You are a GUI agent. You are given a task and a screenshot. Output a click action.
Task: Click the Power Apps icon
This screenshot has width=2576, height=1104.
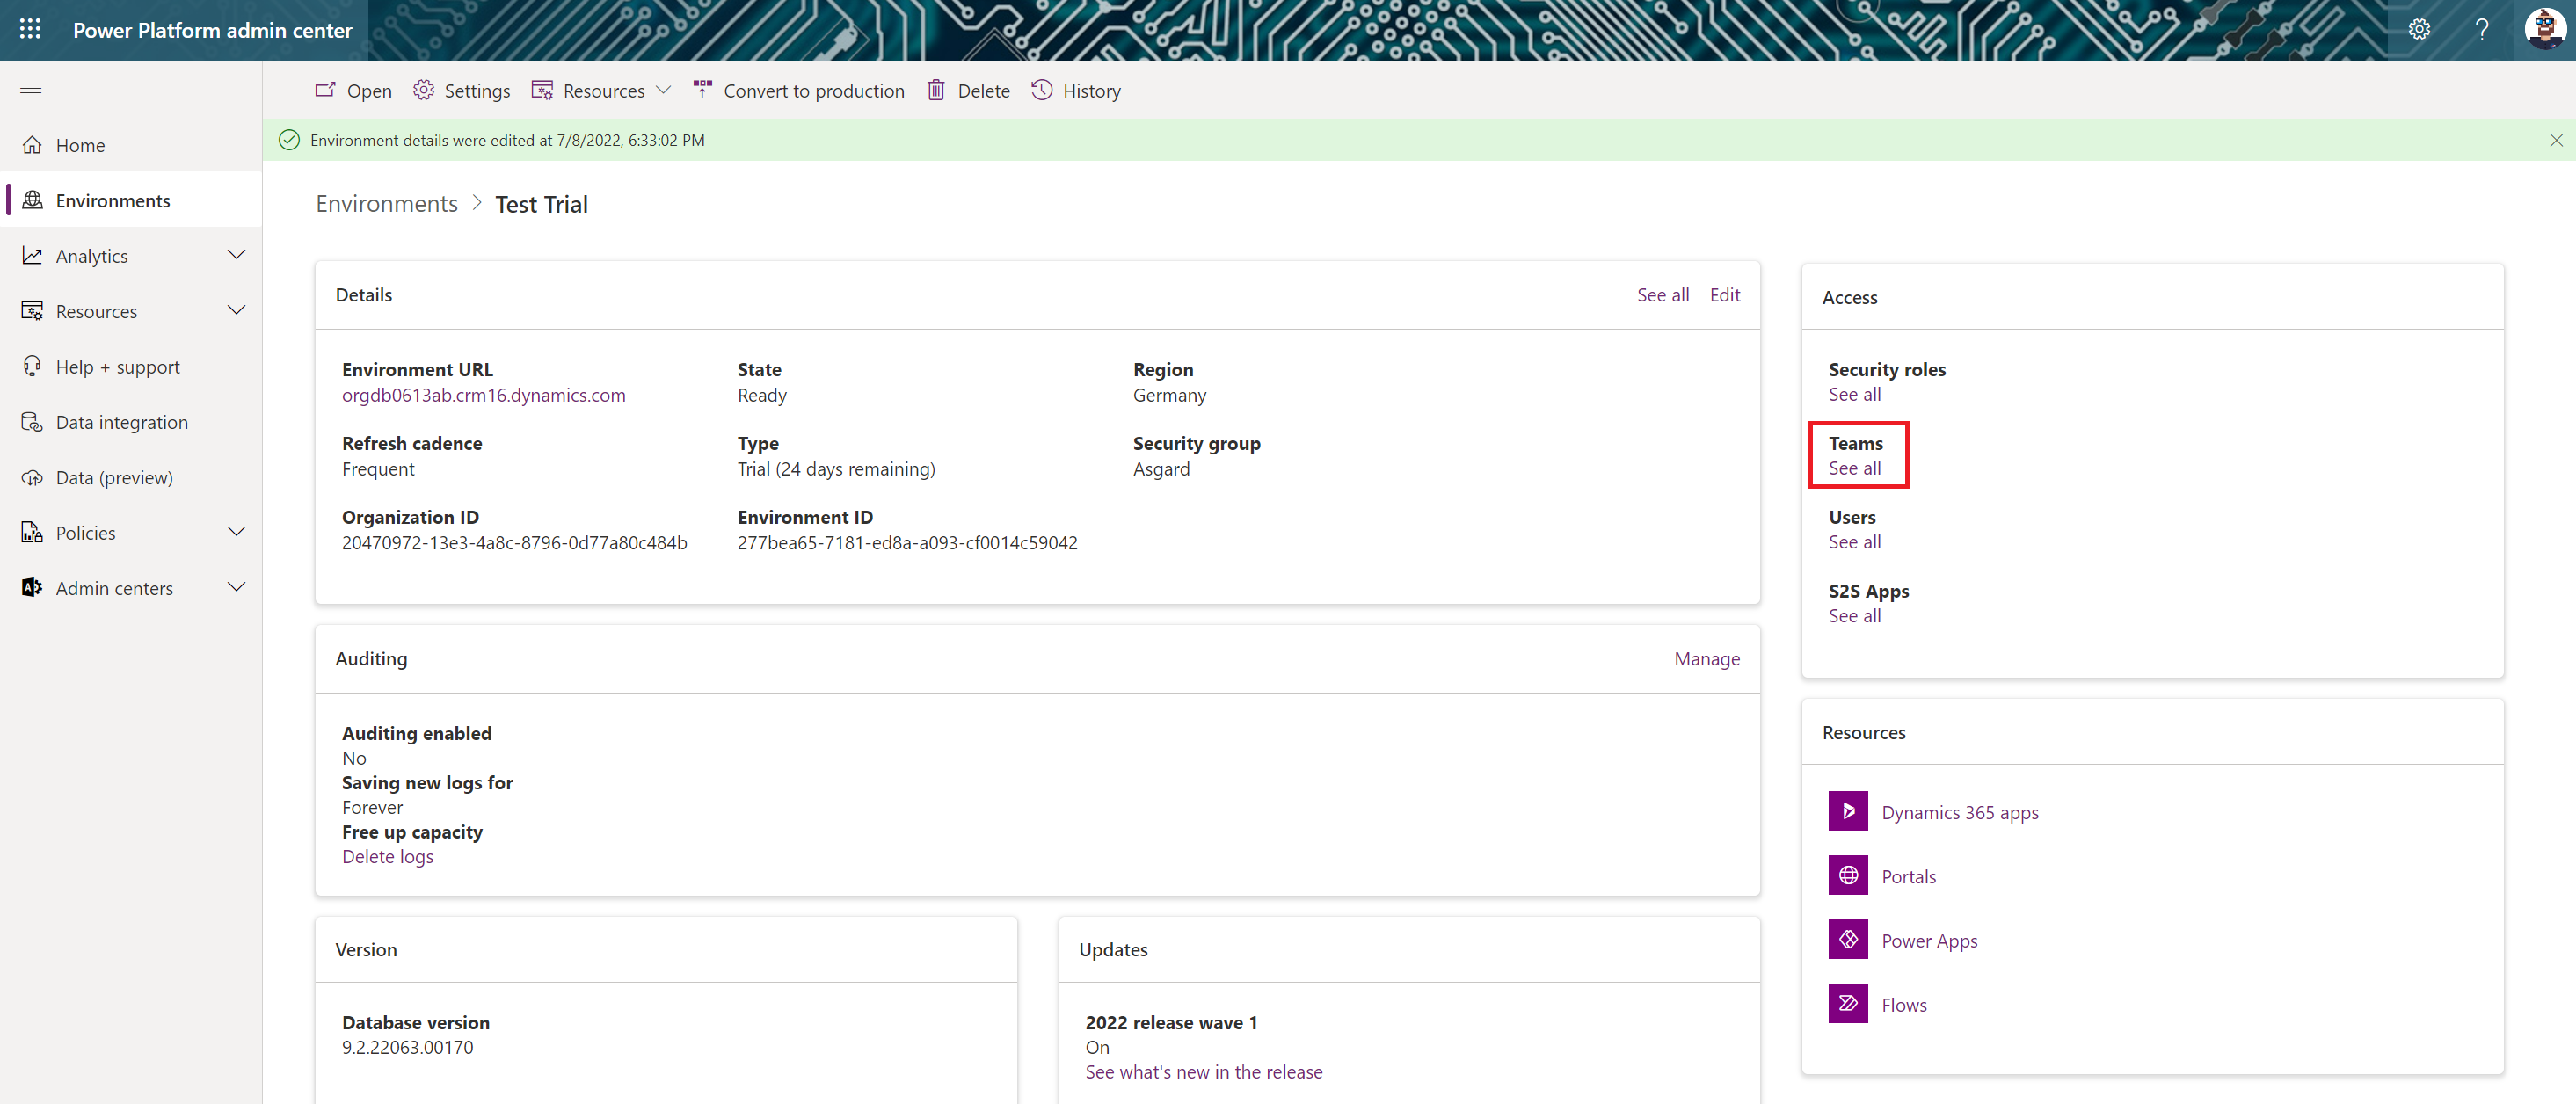[x=1848, y=939]
